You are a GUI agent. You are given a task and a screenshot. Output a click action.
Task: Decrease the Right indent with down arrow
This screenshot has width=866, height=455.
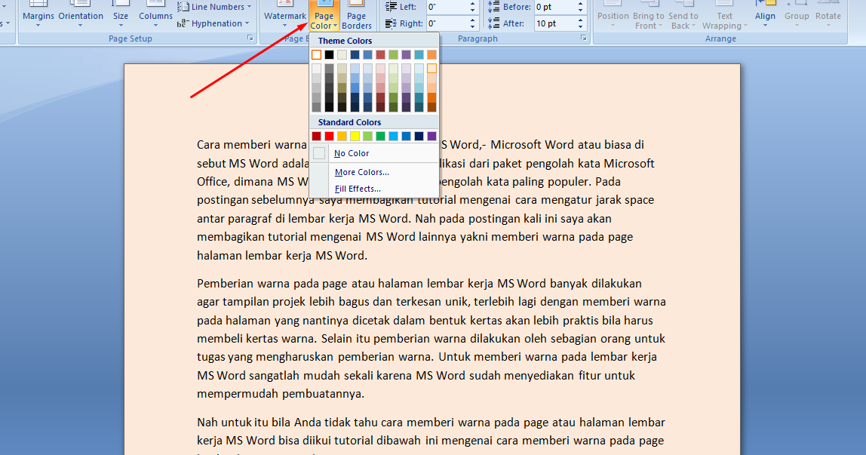(472, 26)
